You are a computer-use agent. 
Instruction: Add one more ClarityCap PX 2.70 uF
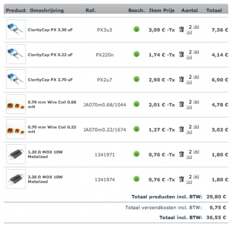(196, 77)
